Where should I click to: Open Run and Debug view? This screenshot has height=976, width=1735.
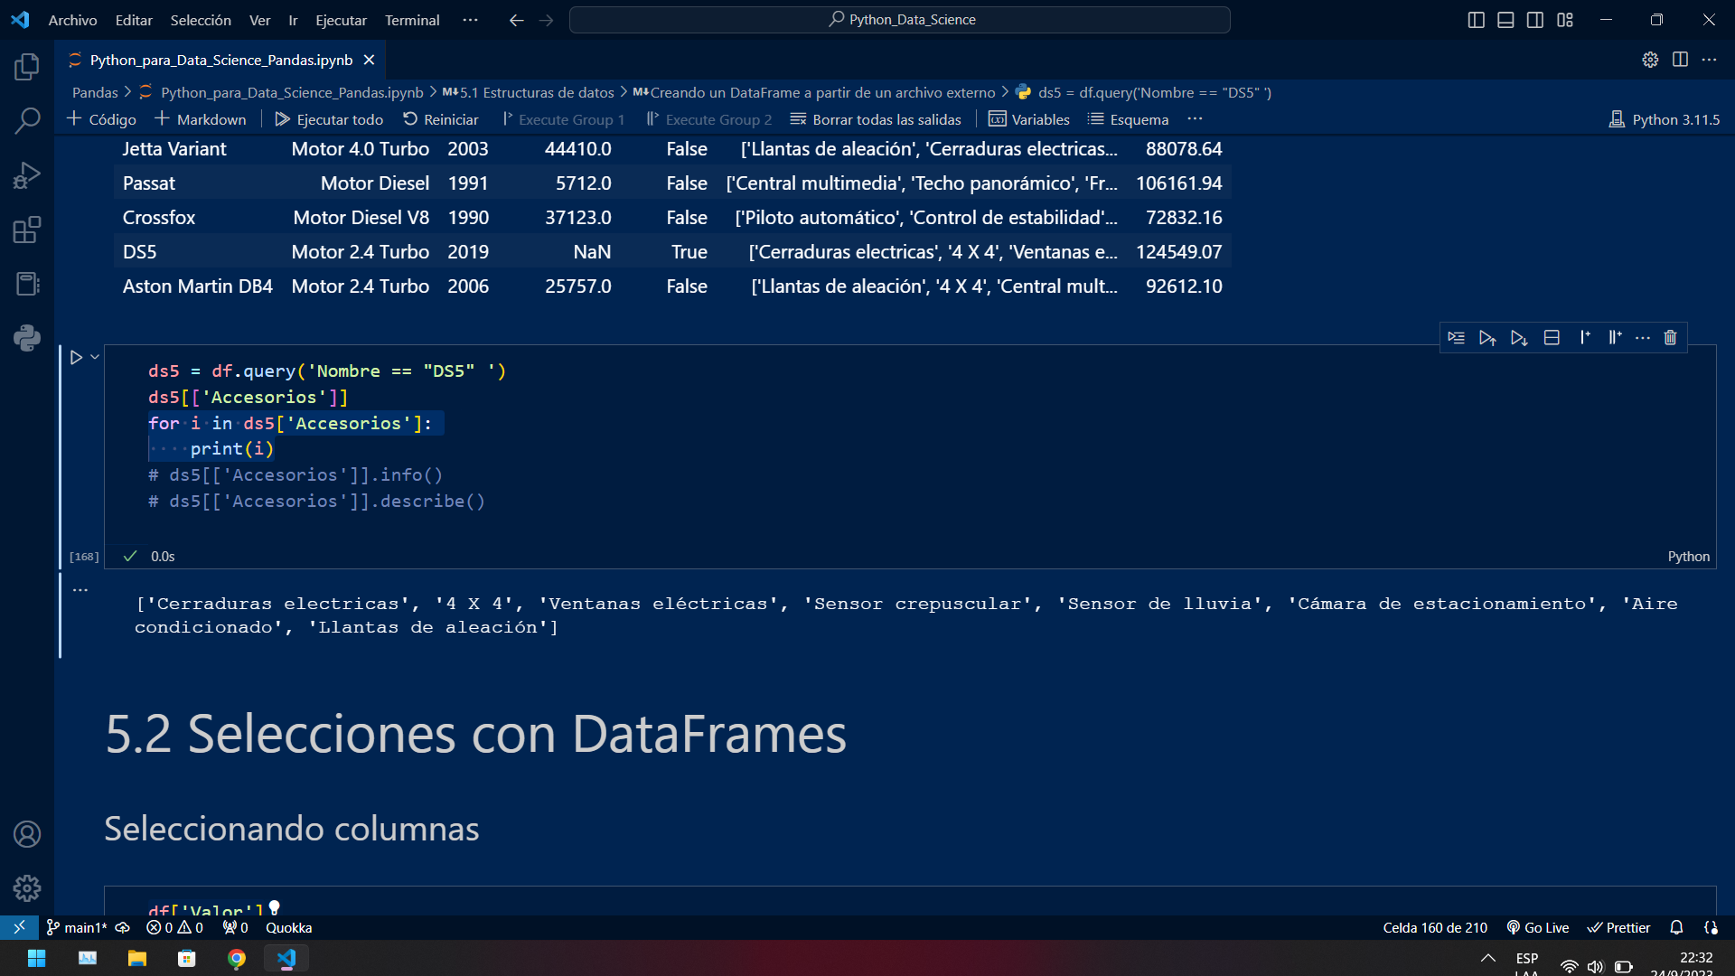[27, 174]
